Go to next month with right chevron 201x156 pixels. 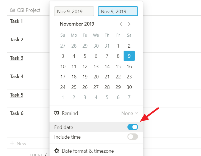point(129,24)
